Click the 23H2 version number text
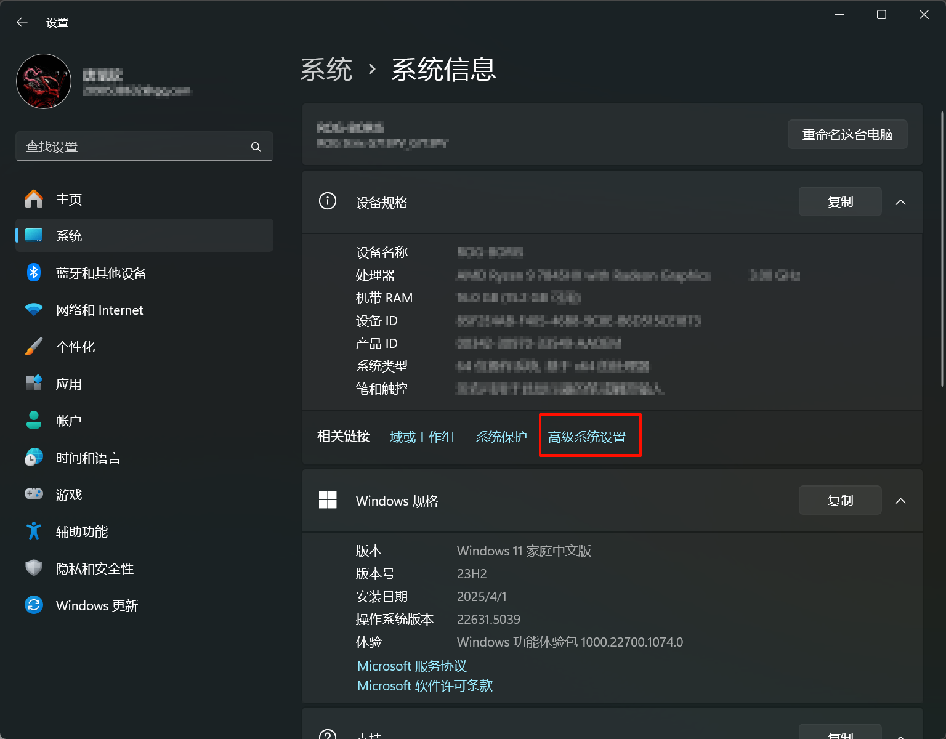The width and height of the screenshot is (946, 739). [472, 573]
